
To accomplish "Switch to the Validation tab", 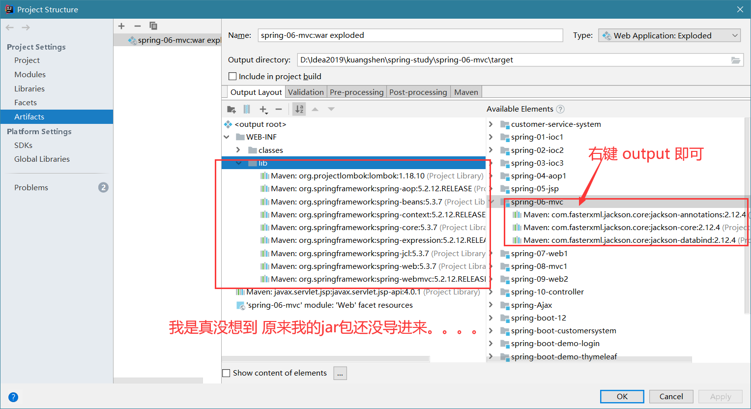I will click(x=306, y=91).
